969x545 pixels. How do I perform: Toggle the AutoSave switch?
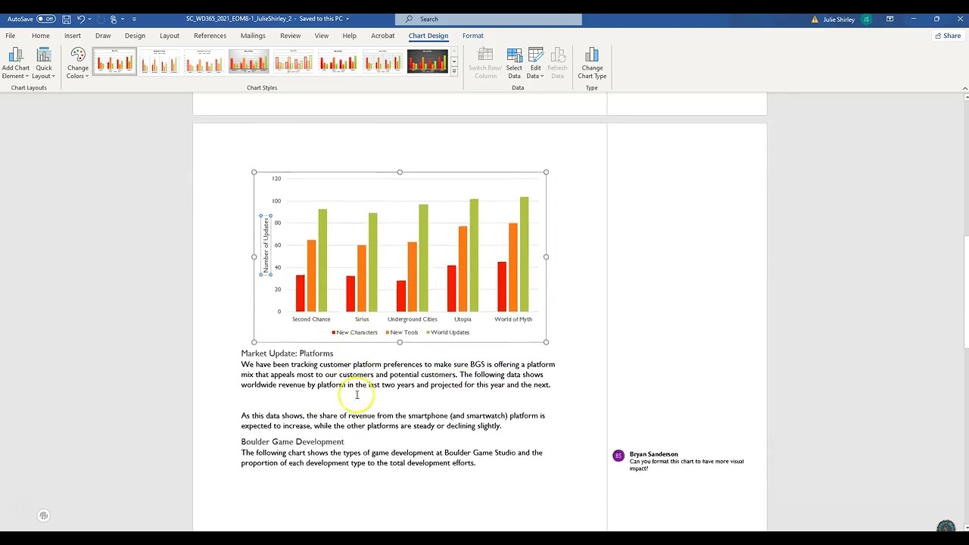(46, 19)
